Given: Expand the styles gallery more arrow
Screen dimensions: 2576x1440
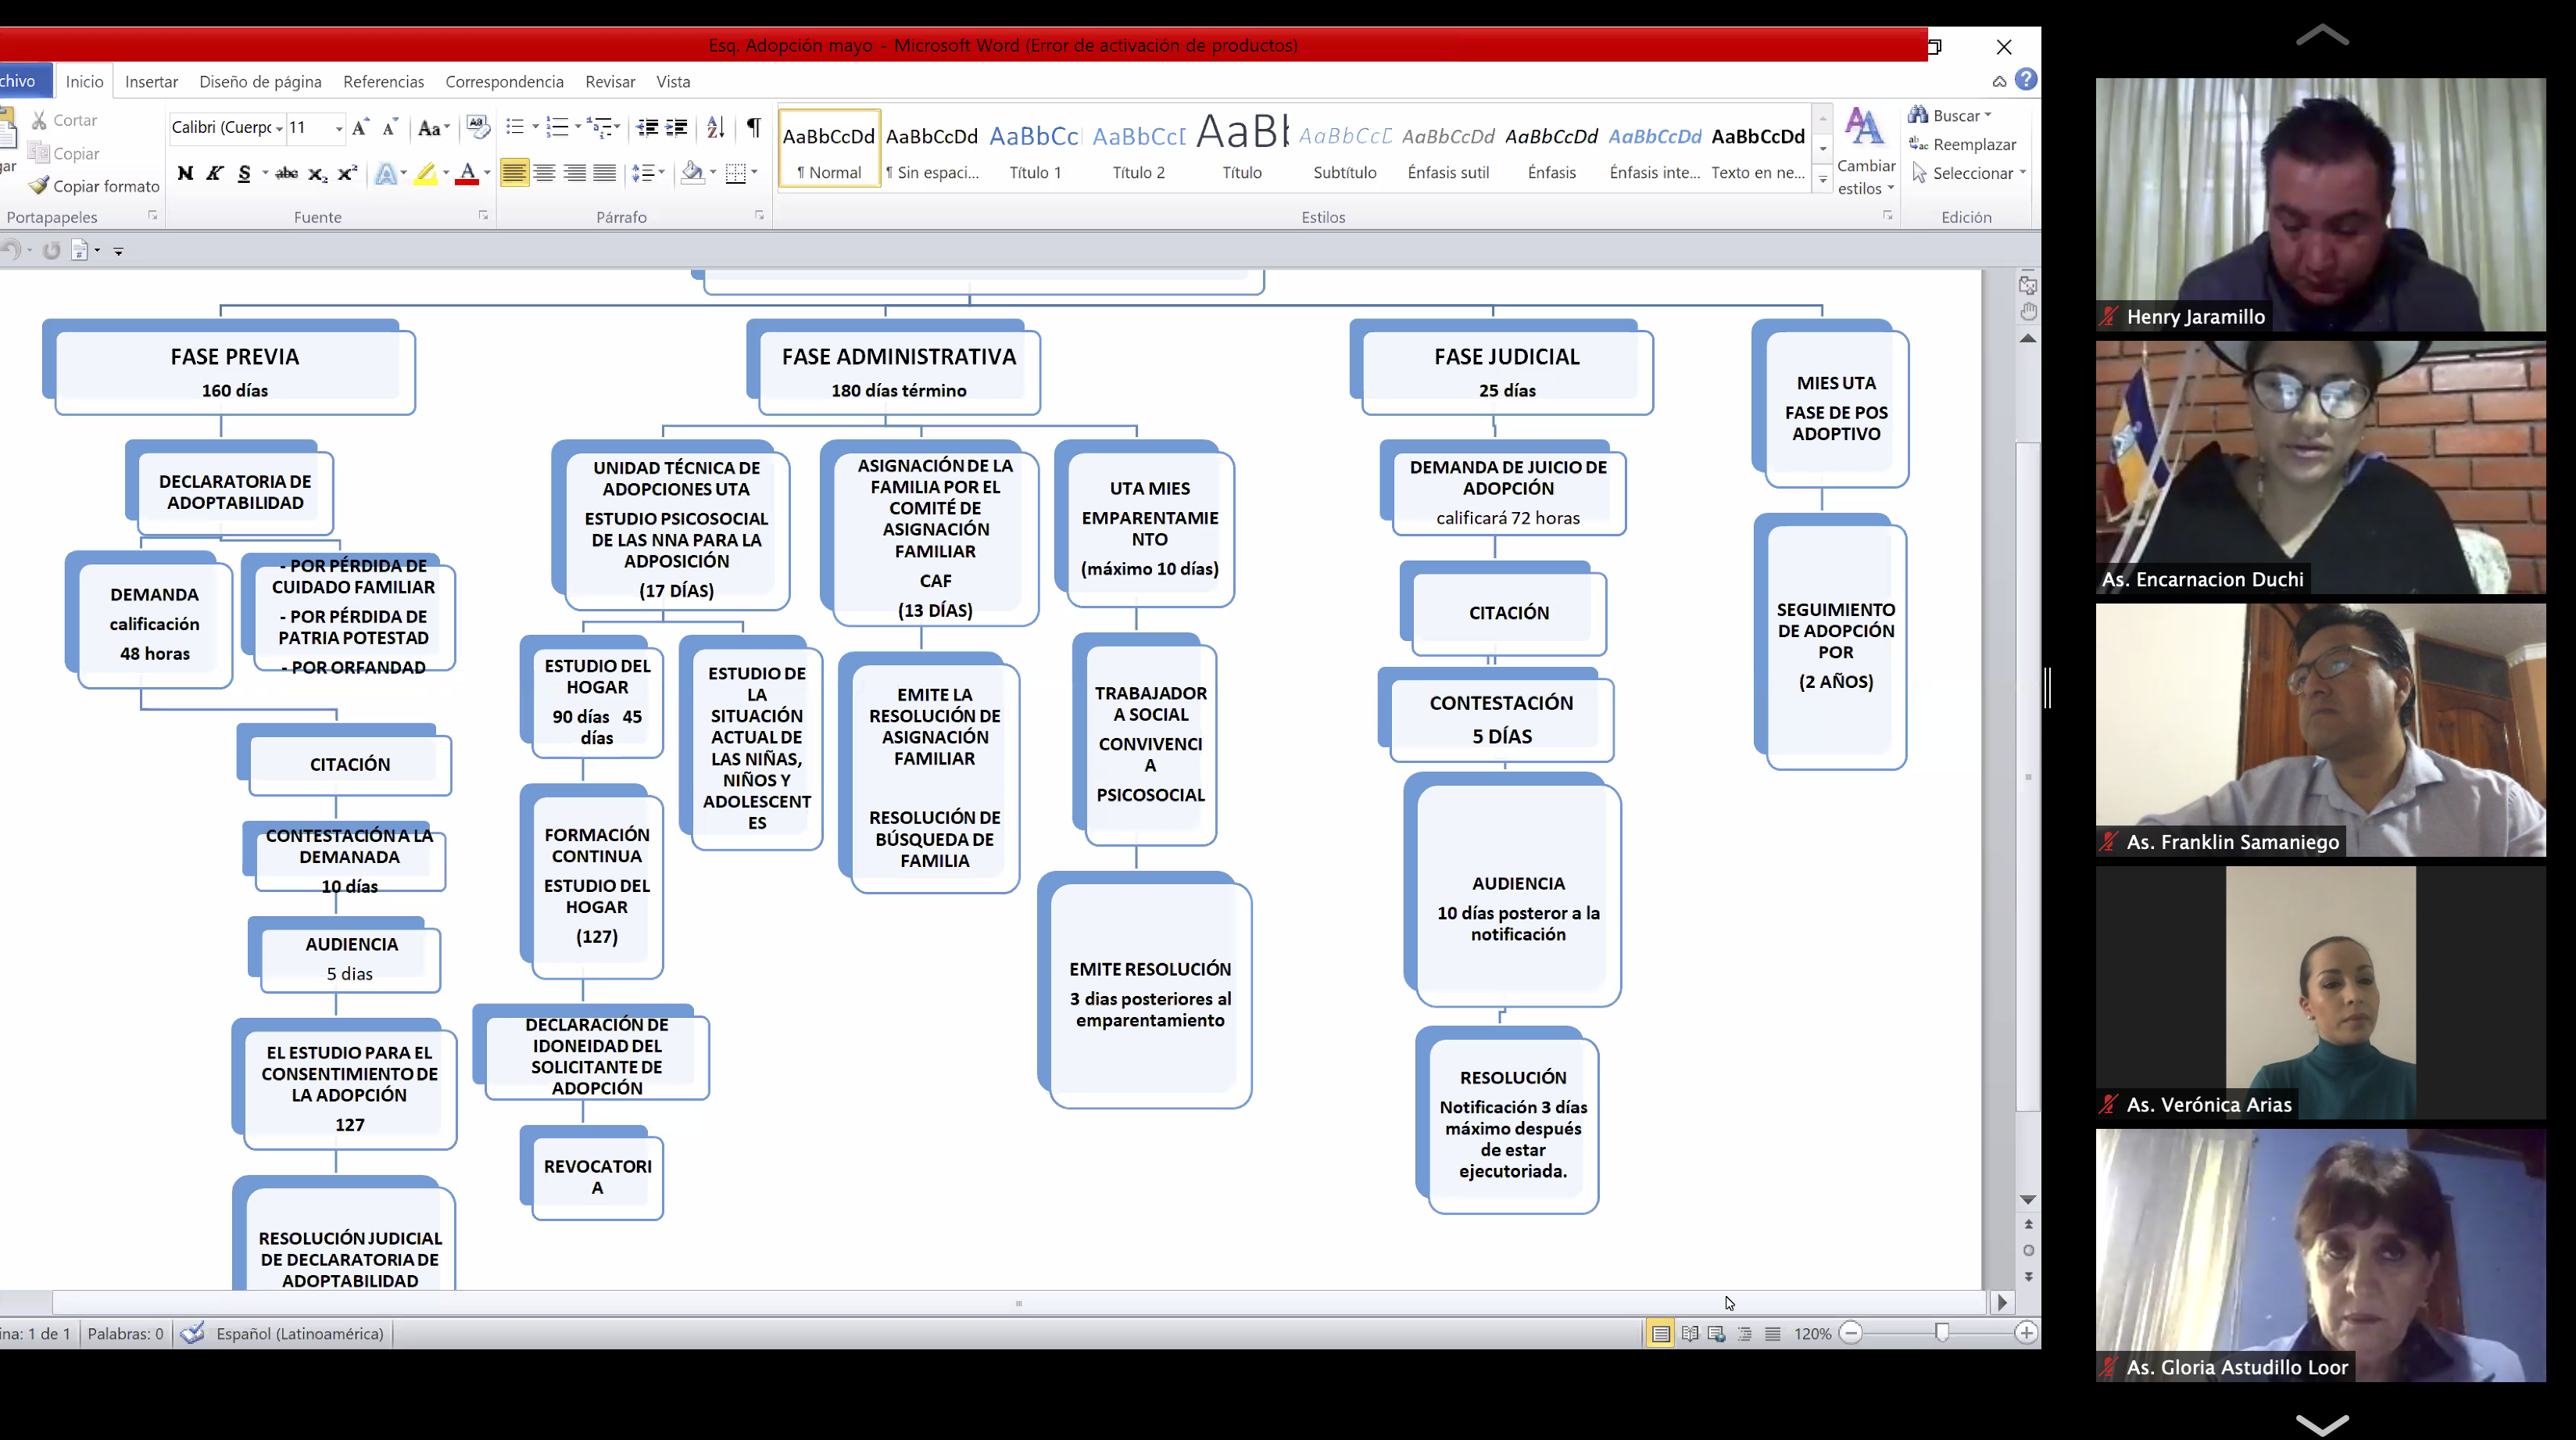Looking at the screenshot, I should click(x=1823, y=180).
